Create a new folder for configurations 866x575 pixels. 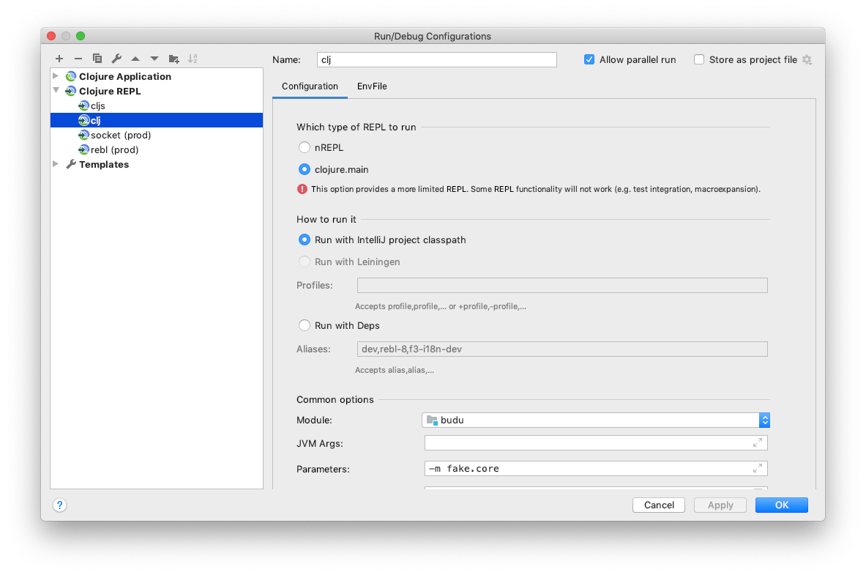tap(173, 59)
